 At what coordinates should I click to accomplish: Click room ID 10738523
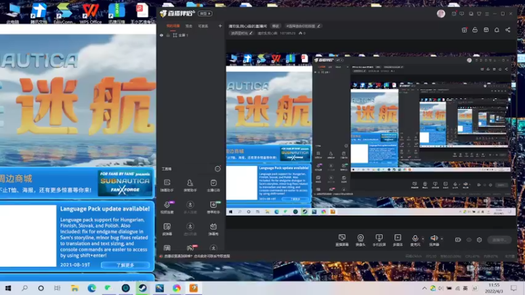287,33
